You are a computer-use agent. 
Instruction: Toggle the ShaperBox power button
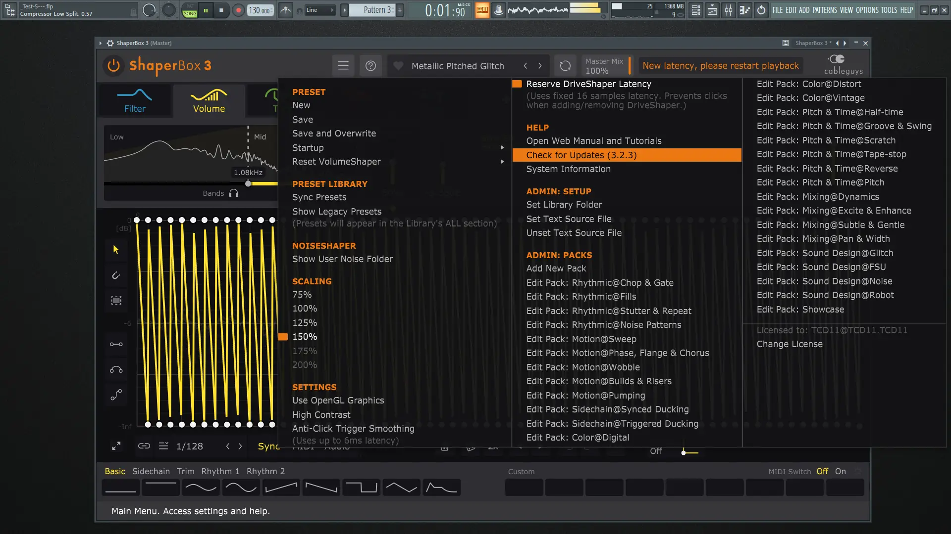[x=113, y=66]
